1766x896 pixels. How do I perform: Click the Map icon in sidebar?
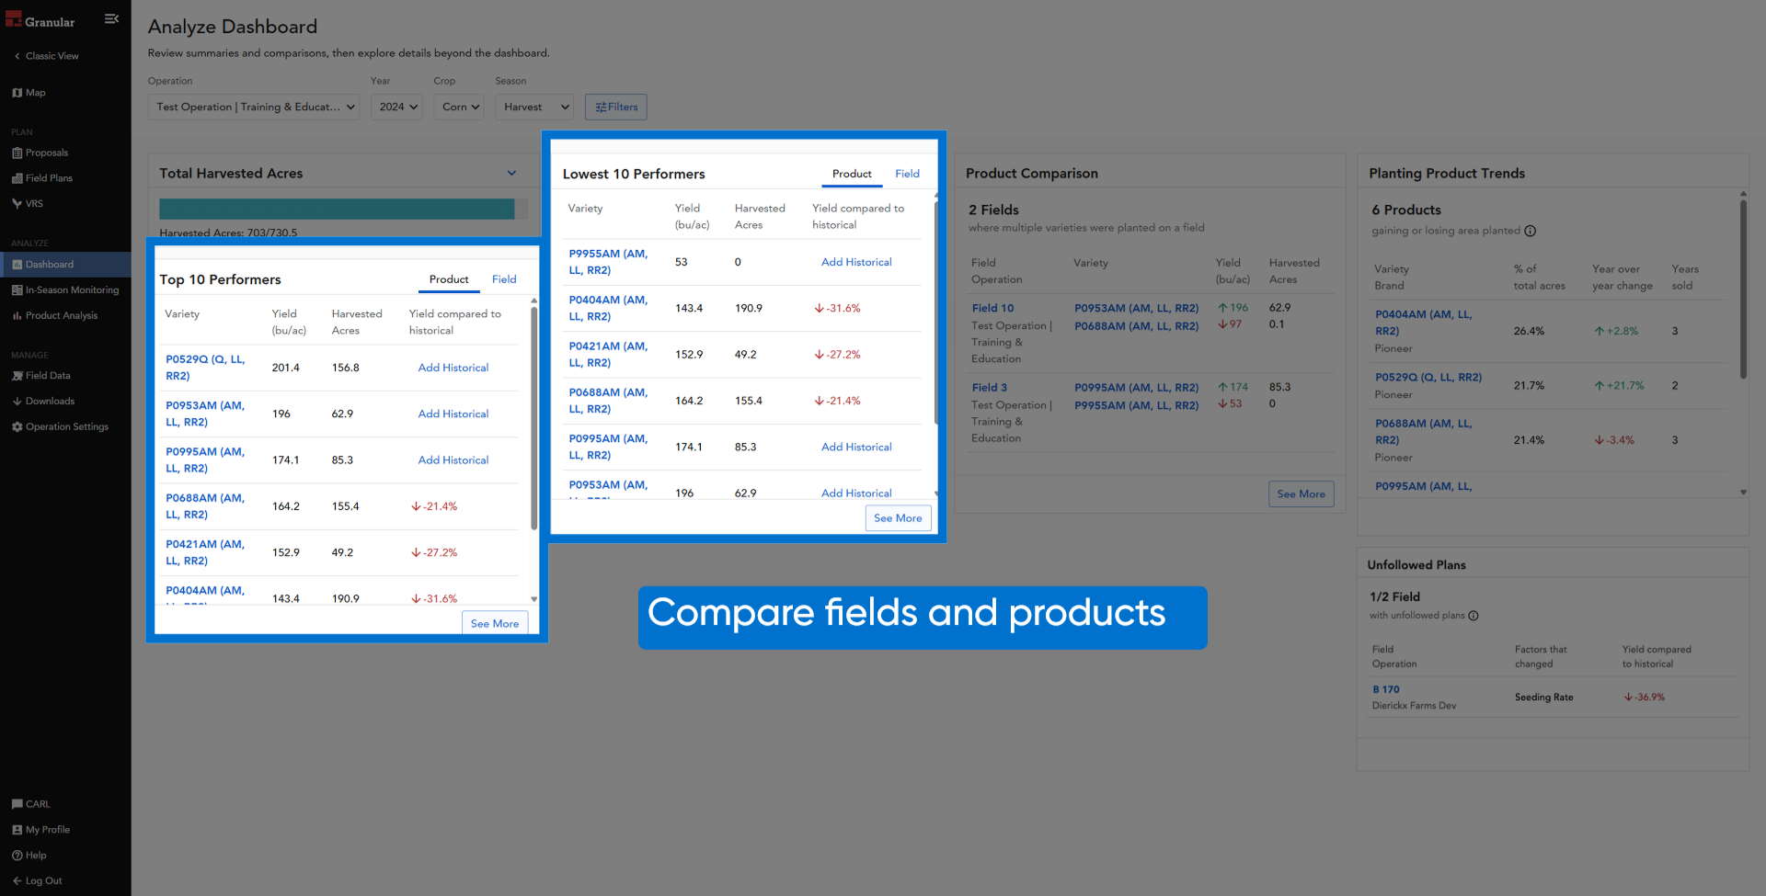(17, 93)
